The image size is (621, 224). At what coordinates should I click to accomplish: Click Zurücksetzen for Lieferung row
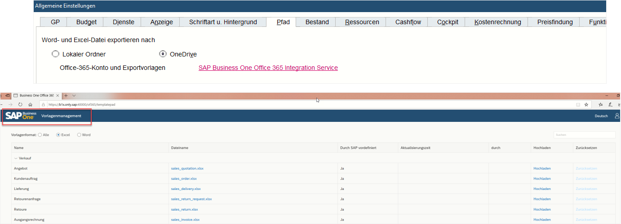pos(586,189)
